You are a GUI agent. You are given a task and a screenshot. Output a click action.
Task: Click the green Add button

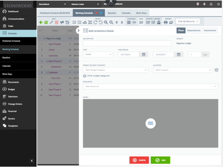point(160,160)
